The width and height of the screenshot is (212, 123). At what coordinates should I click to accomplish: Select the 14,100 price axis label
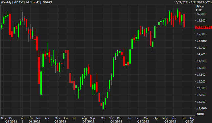pyautogui.click(x=201, y=61)
